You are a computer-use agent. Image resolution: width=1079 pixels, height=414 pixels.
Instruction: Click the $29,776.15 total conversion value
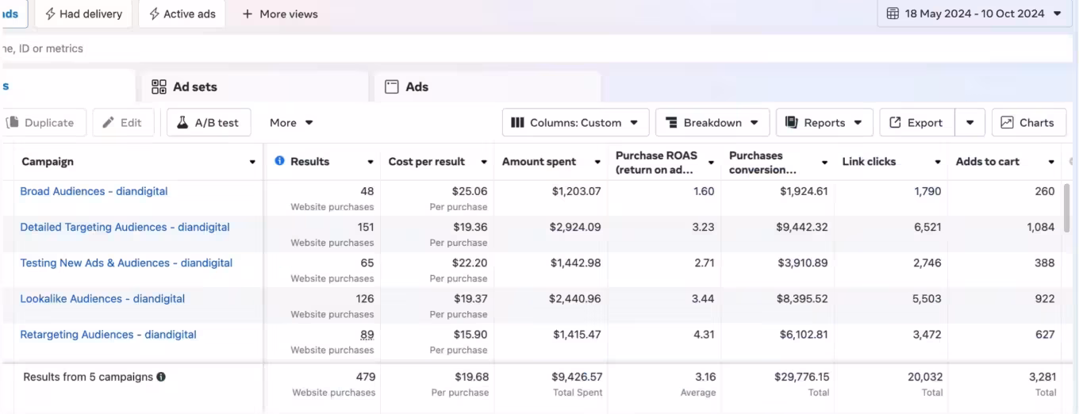click(801, 377)
